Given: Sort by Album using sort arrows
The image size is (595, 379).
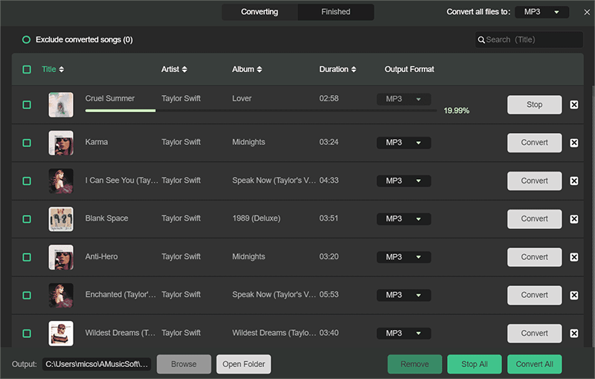Looking at the screenshot, I should [260, 69].
